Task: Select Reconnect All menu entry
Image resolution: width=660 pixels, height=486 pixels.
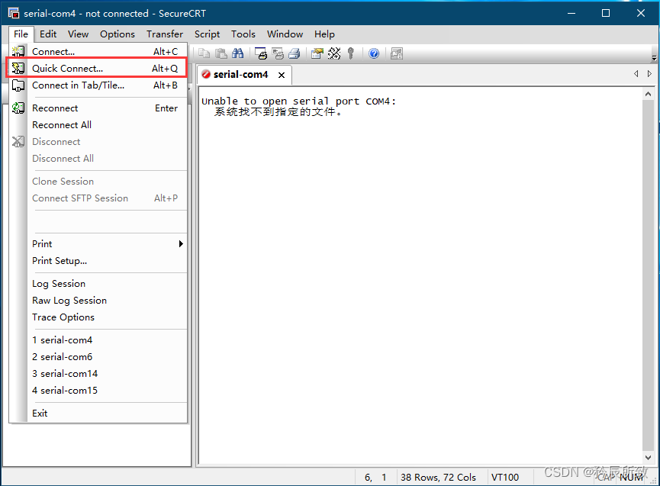Action: coord(98,125)
